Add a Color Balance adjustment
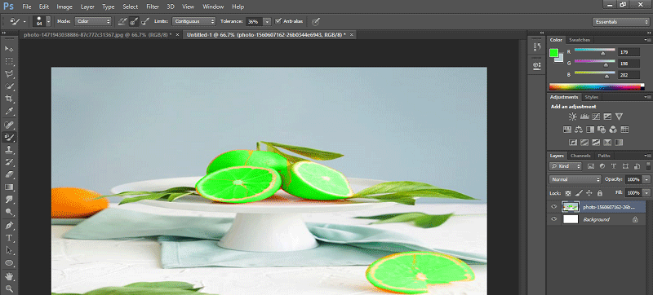Image resolution: width=653 pixels, height=295 pixels. [579, 130]
